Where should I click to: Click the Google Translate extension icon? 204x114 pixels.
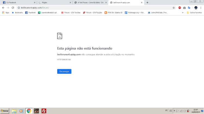tap(189, 8)
